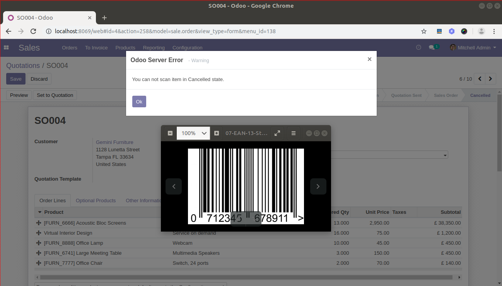Click the first browser extension icon

[x=439, y=31]
